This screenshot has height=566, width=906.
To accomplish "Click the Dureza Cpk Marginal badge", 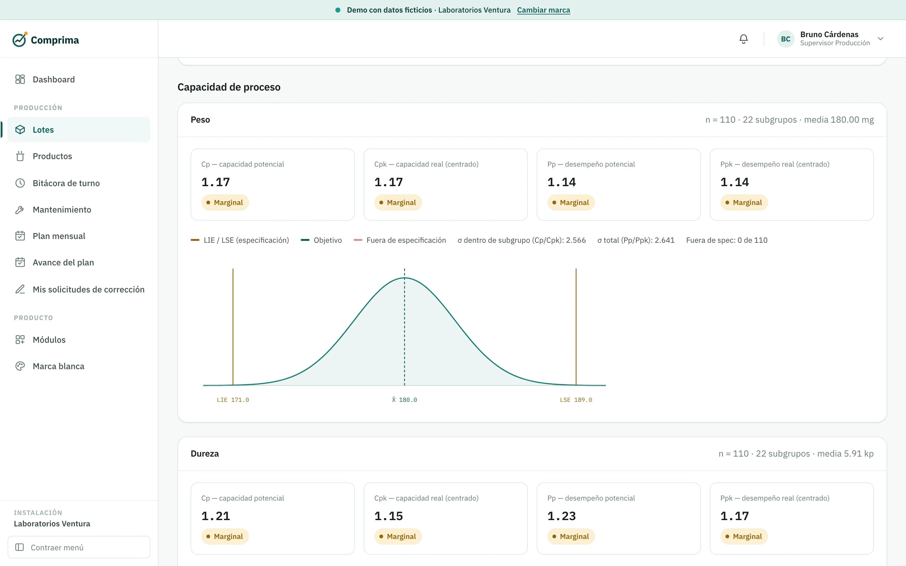I will pyautogui.click(x=398, y=536).
